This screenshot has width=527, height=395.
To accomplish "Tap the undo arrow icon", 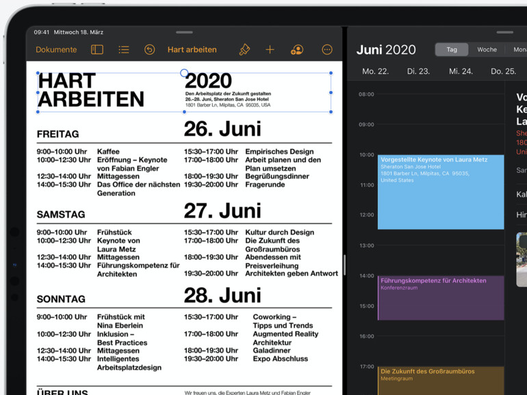I will pyautogui.click(x=150, y=50).
